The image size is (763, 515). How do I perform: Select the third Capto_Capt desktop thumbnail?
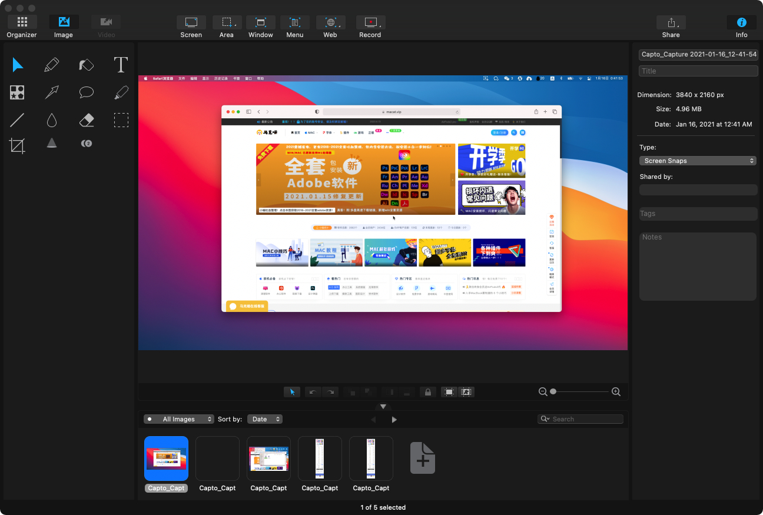(268, 458)
